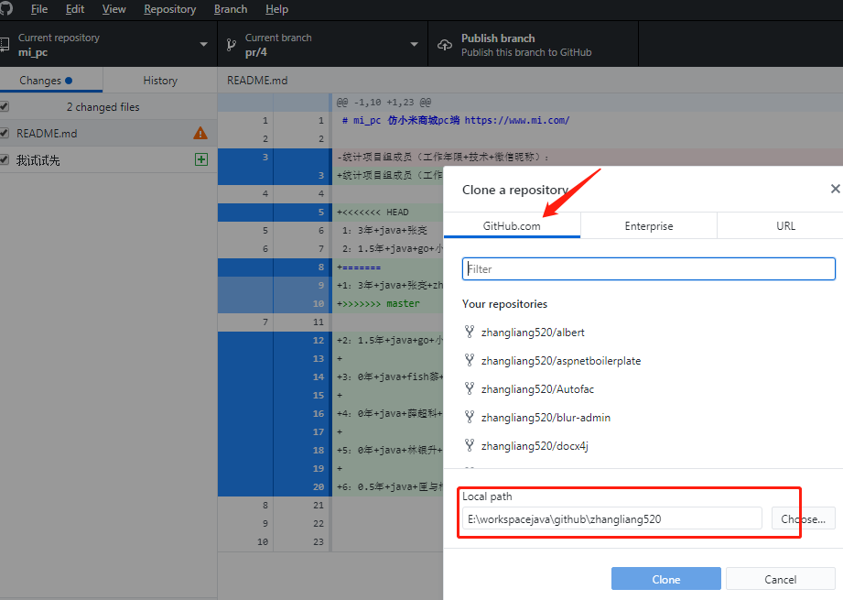Open the File menu
843x600 pixels.
coord(39,9)
